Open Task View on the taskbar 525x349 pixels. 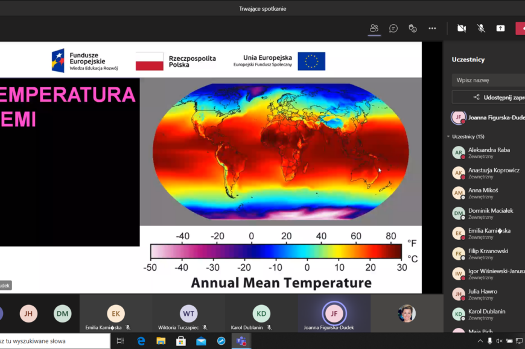tap(120, 341)
